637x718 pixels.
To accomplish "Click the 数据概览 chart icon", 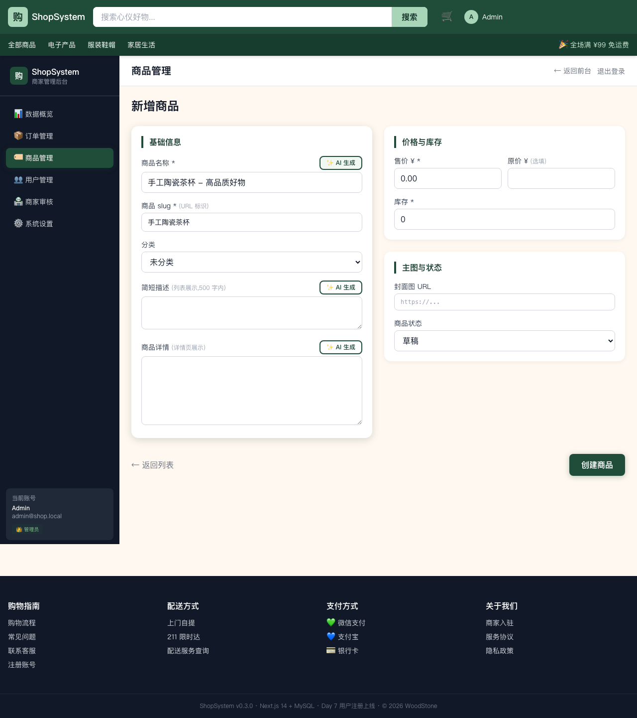I will coord(18,114).
